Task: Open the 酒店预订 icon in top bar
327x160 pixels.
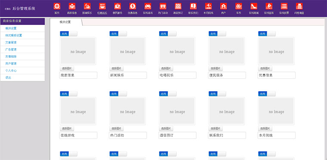Action: [x=178, y=6]
